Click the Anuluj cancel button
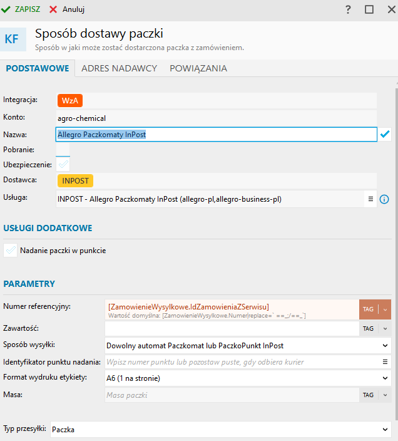398x441 pixels. (67, 9)
